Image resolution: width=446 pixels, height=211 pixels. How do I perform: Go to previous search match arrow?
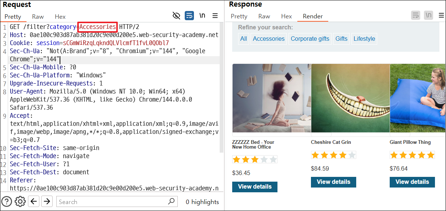(x=33, y=201)
